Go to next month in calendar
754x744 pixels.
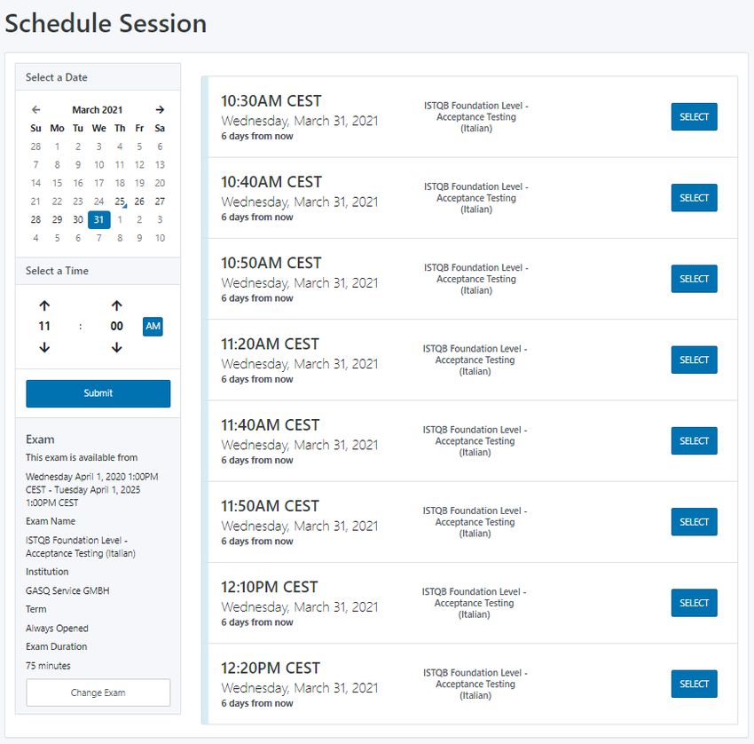pos(160,110)
